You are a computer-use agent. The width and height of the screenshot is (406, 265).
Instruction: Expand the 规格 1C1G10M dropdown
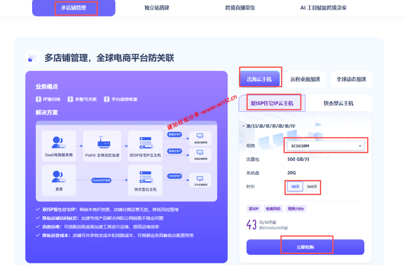pos(326,146)
